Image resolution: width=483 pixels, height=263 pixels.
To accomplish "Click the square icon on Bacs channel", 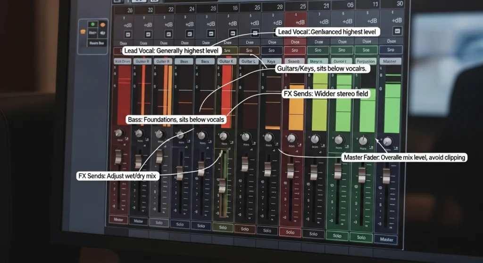I will click(211, 33).
